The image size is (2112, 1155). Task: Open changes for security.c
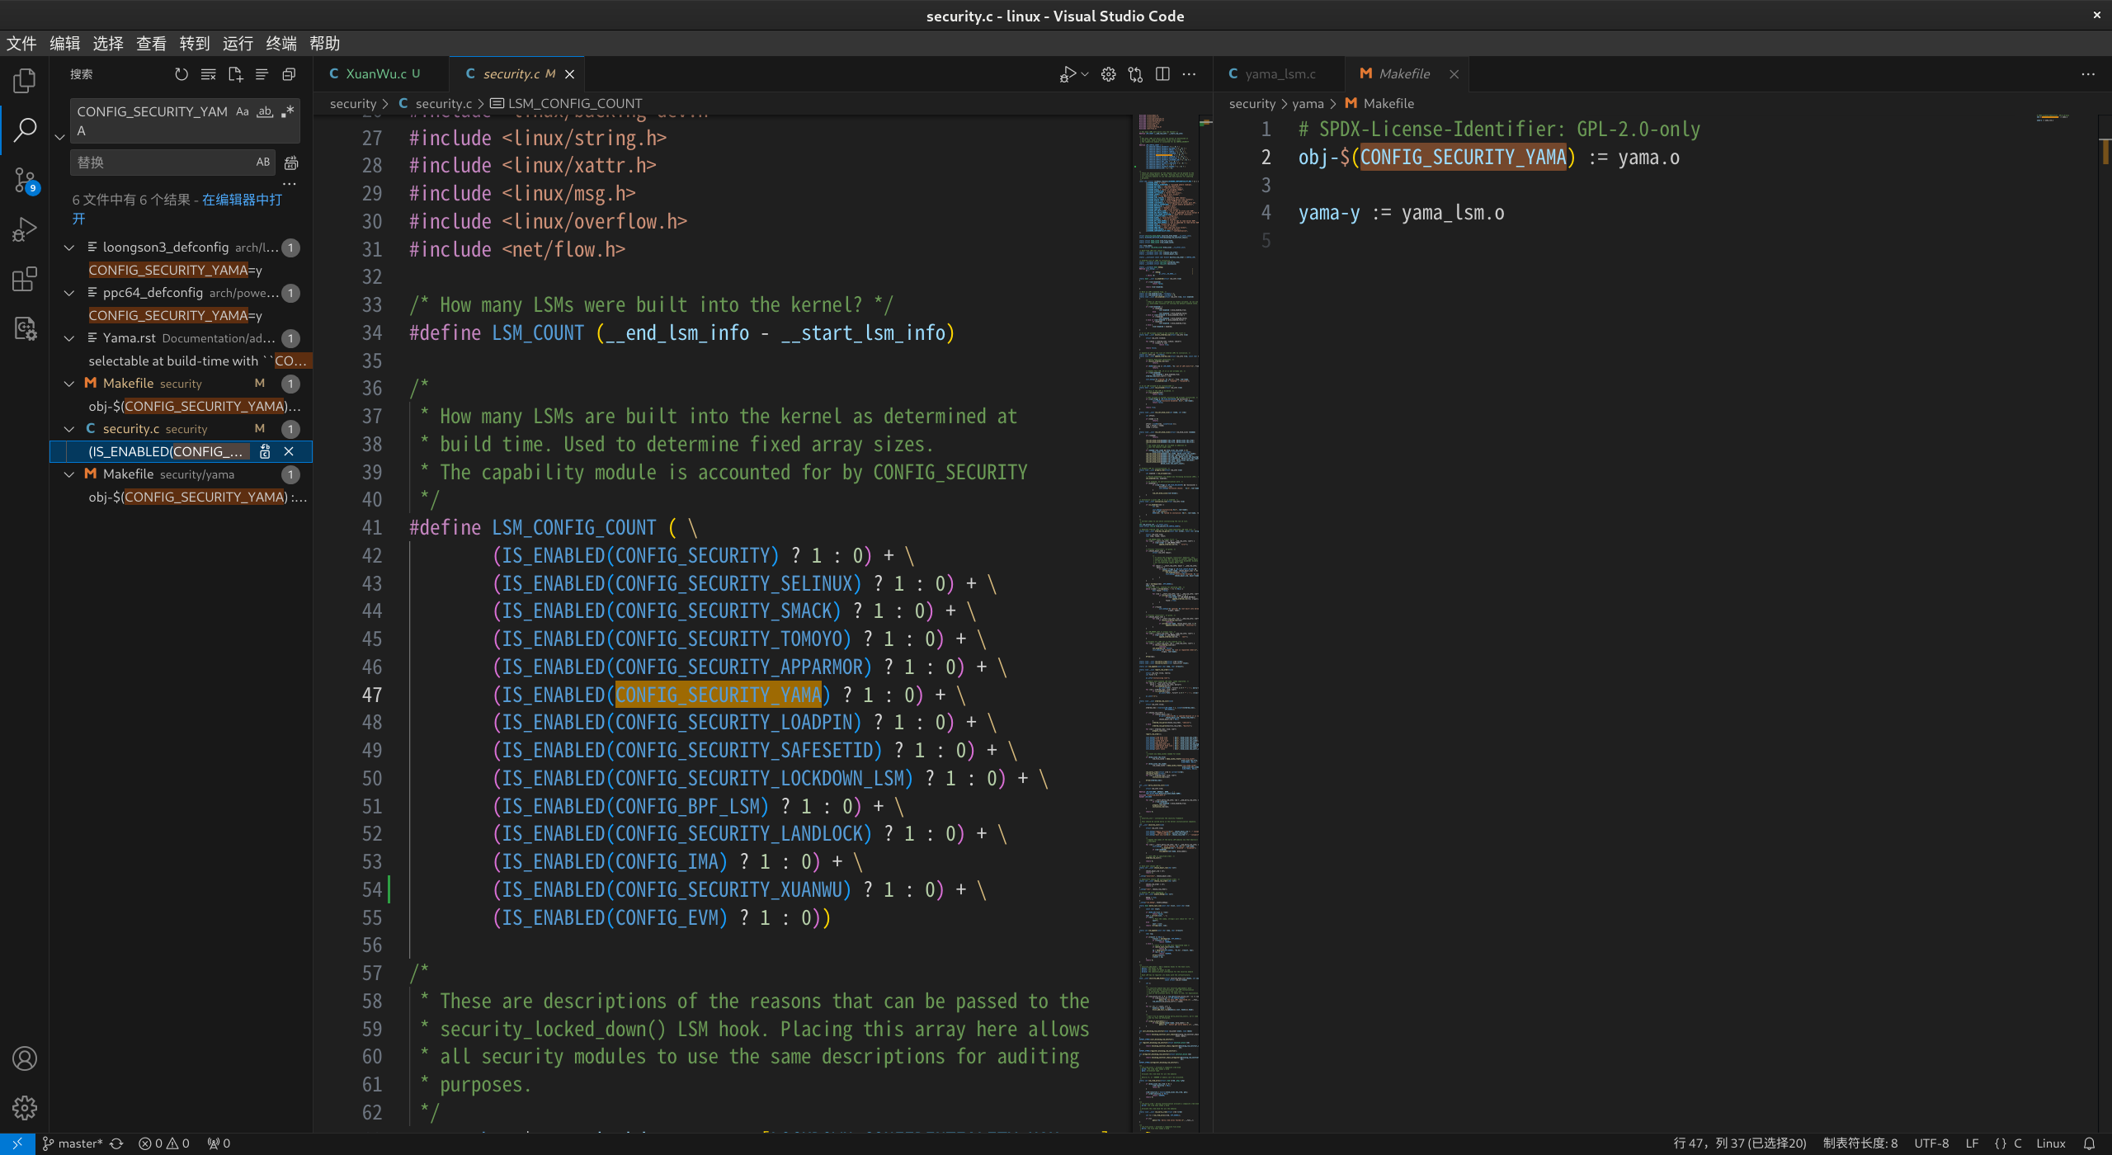point(1136,74)
